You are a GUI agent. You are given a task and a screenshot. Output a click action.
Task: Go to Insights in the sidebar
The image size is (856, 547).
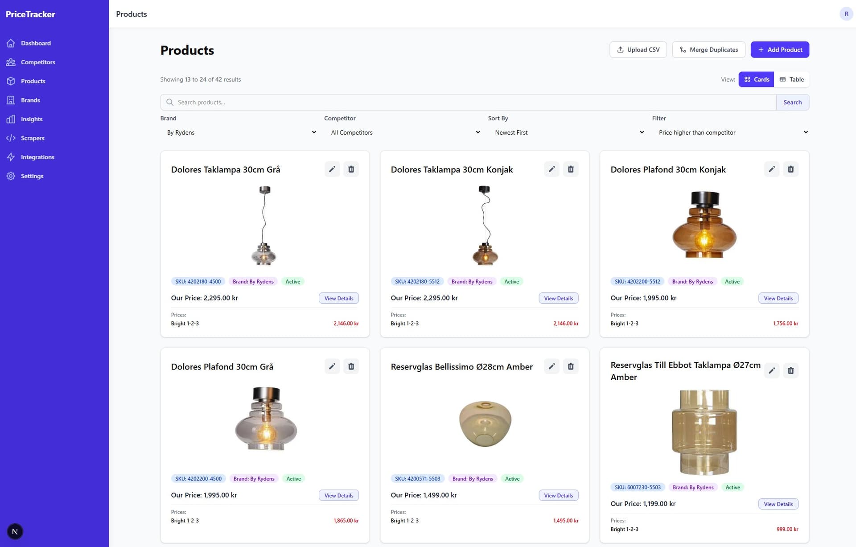point(32,119)
